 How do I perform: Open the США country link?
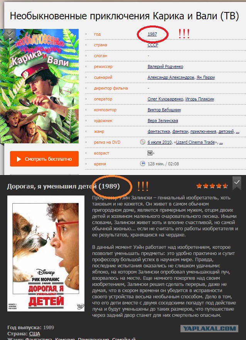[x=35, y=333]
